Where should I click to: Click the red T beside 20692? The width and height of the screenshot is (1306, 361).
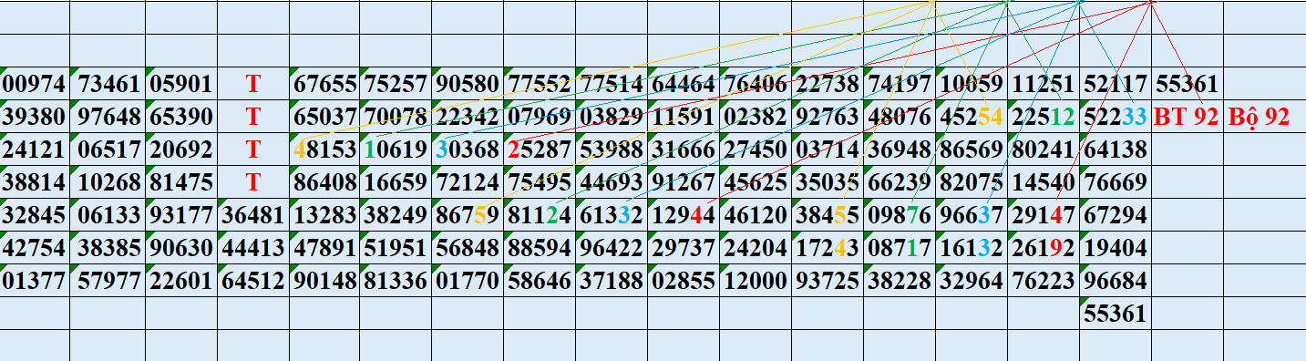click(x=252, y=150)
